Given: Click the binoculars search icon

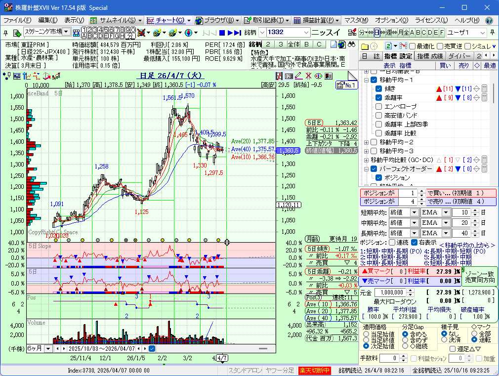Looking at the screenshot, I should point(352,44).
